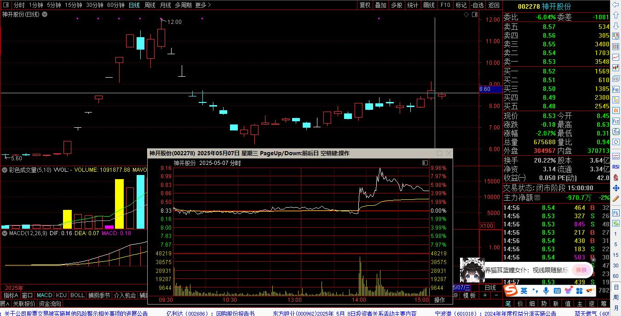Click the 换肤 button in skin promo

coord(581,270)
